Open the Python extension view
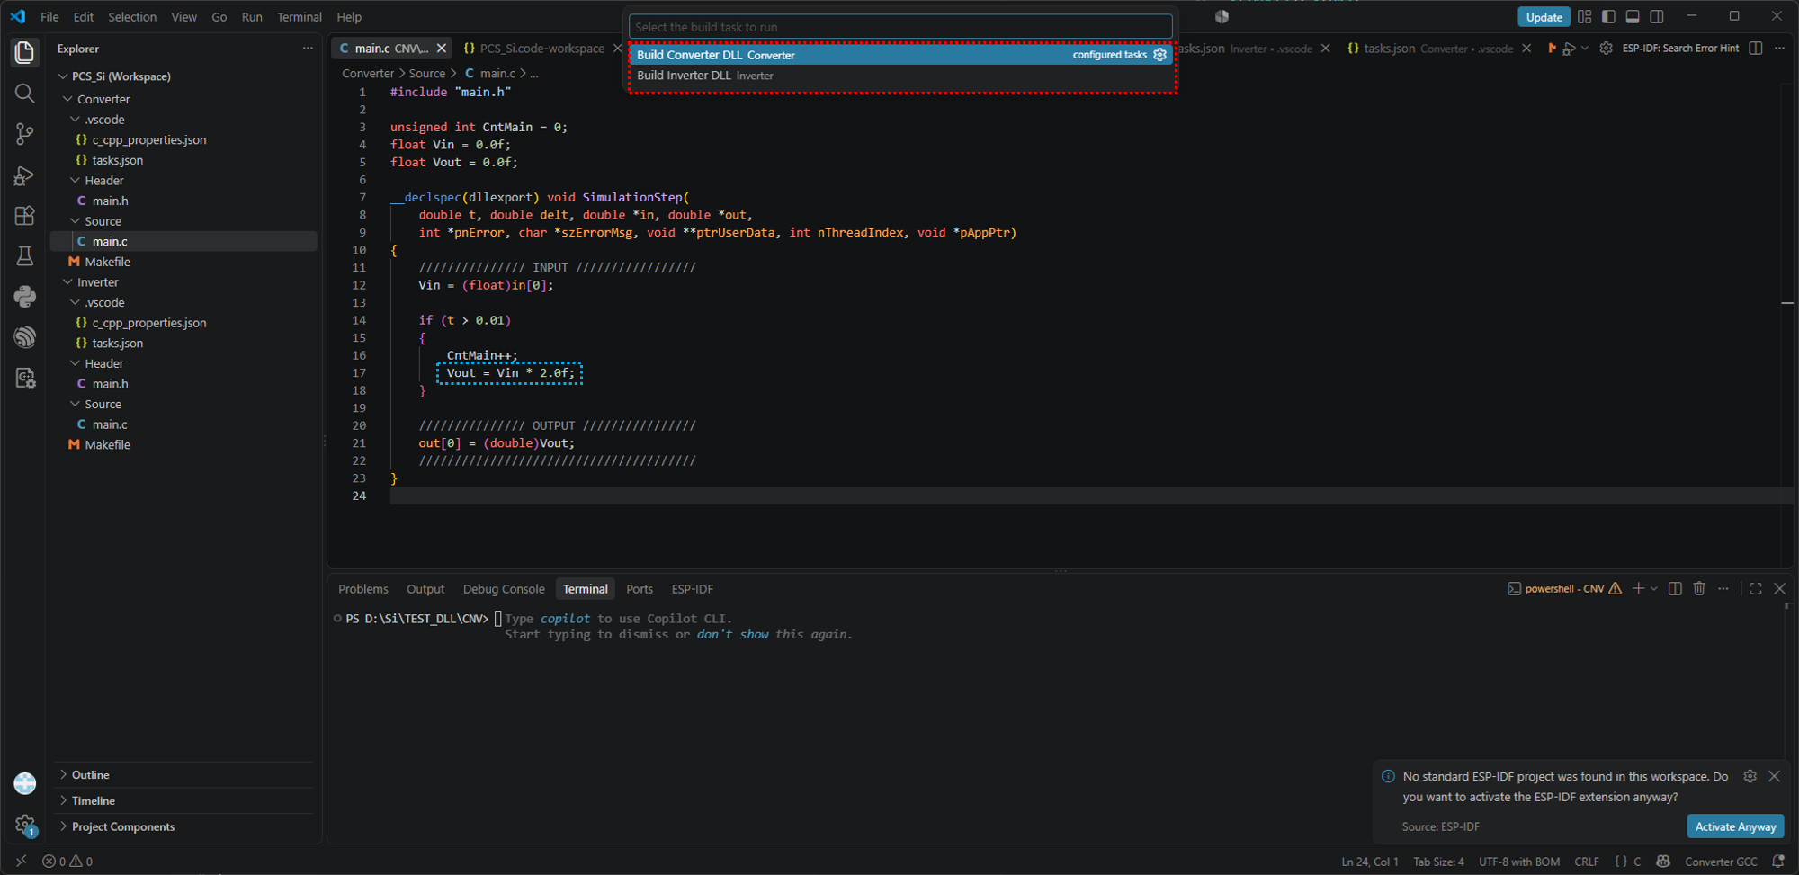The height and width of the screenshot is (875, 1799). (x=24, y=297)
